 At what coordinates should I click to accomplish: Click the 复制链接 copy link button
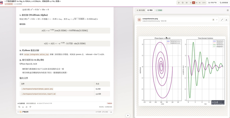pos(224,3)
